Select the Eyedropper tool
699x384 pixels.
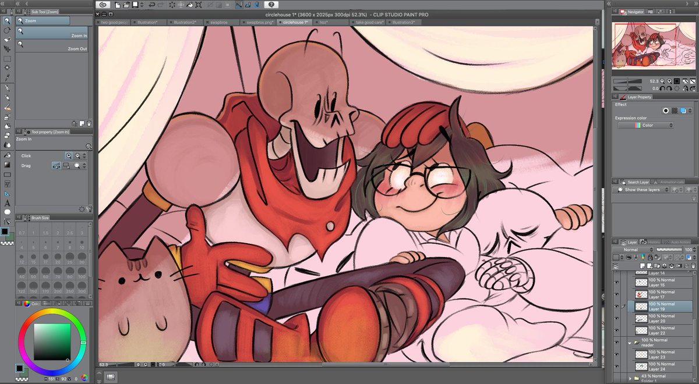pos(7,77)
